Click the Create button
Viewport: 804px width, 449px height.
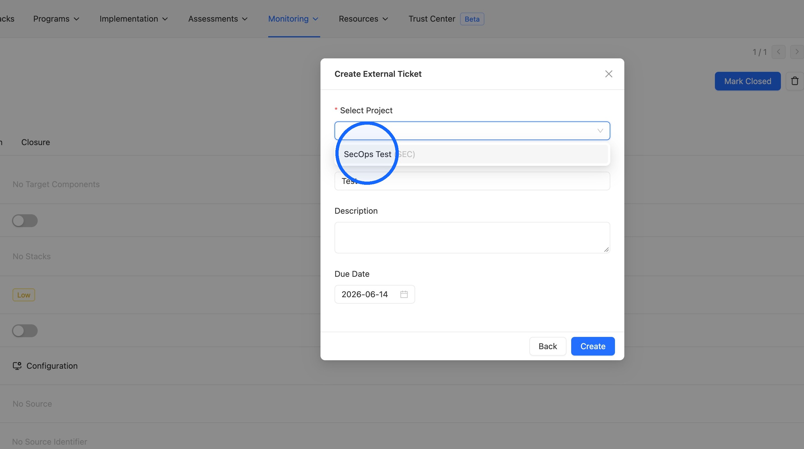[x=593, y=346]
